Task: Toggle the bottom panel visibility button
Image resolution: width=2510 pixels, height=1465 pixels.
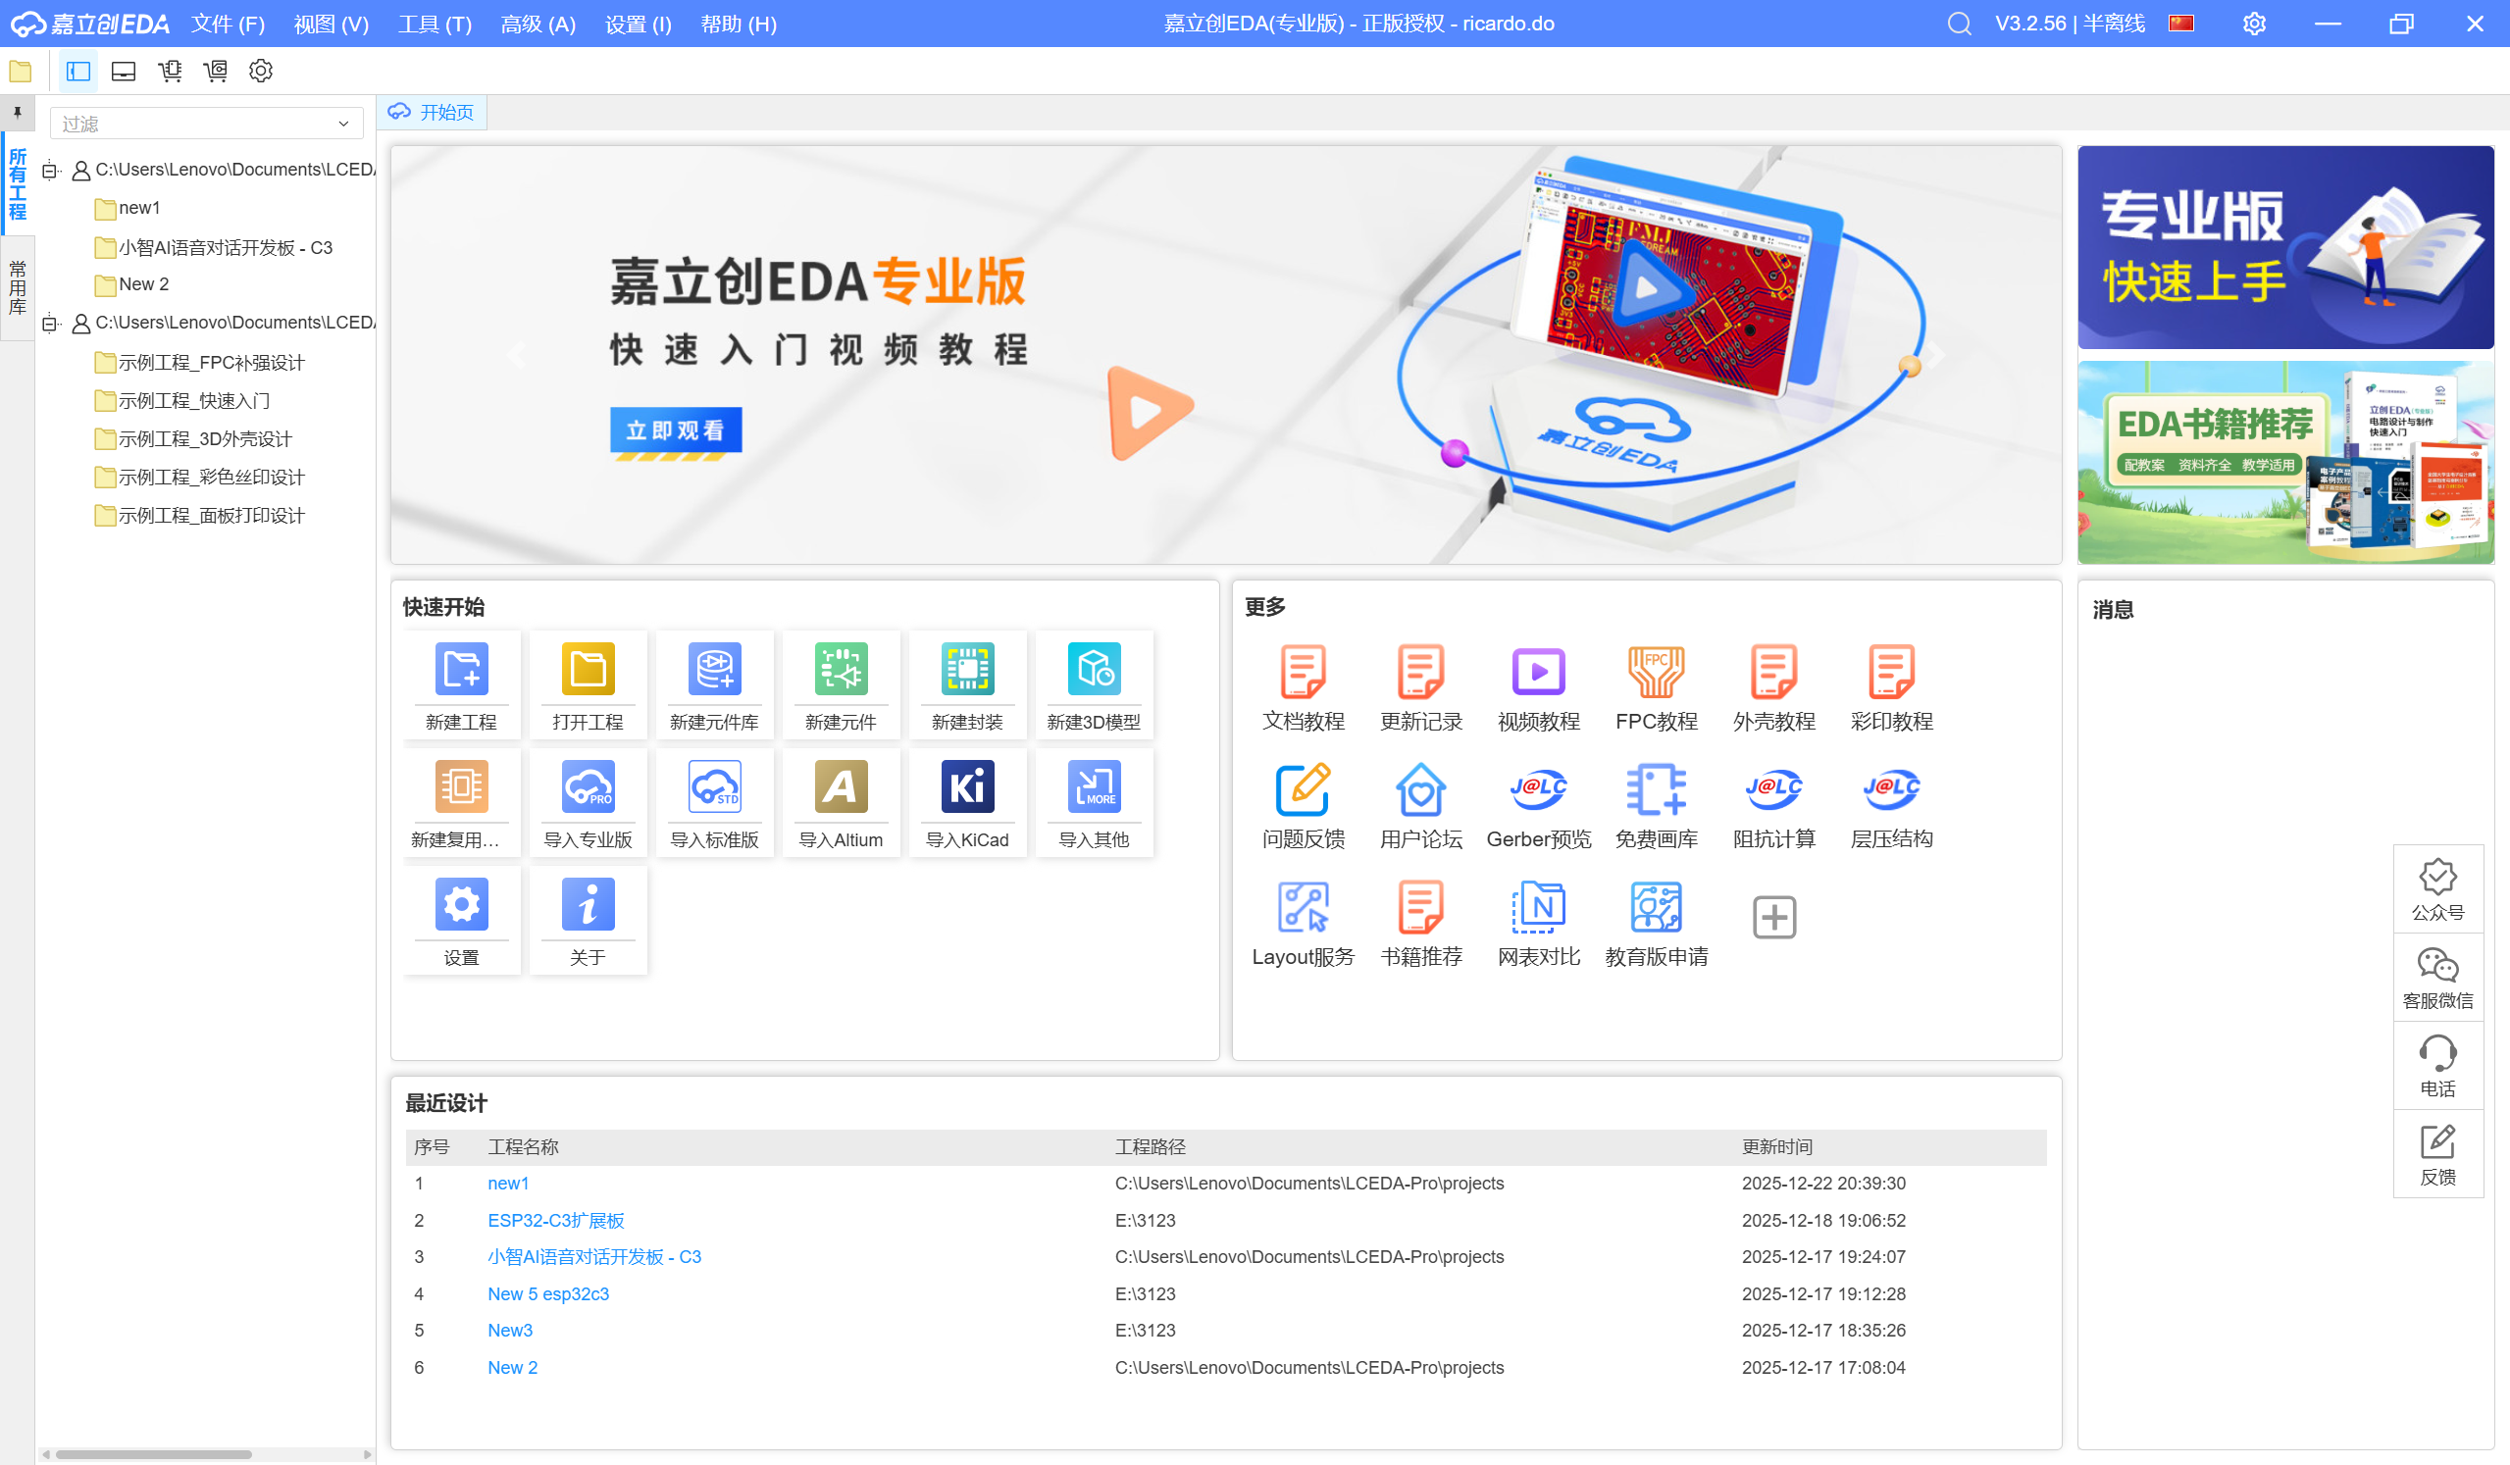Action: pyautogui.click(x=124, y=72)
